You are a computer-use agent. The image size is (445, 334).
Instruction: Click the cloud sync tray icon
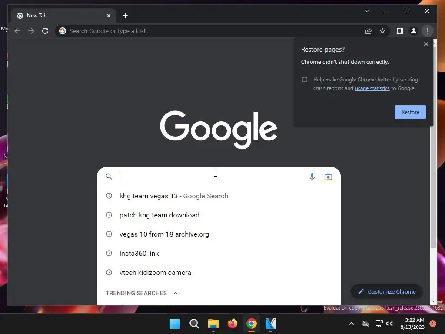pos(365,324)
